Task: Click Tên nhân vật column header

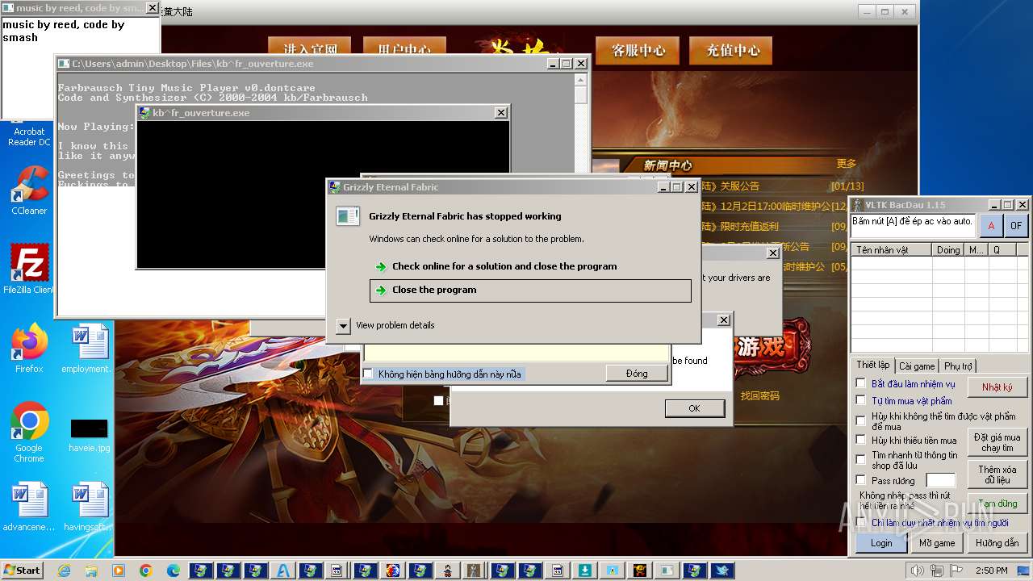Action: [x=892, y=250]
